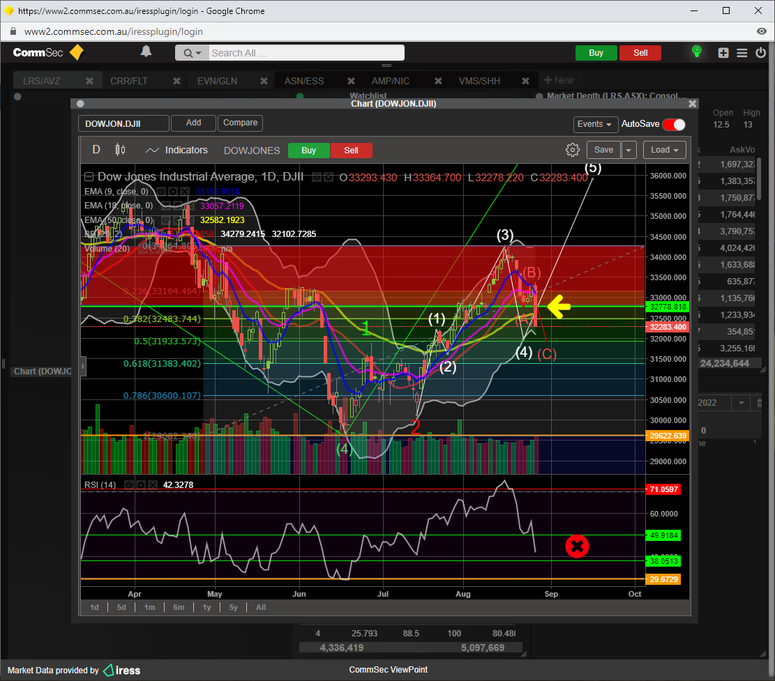Click the power logout icon
Viewport: 775px width, 681px height.
[x=760, y=52]
